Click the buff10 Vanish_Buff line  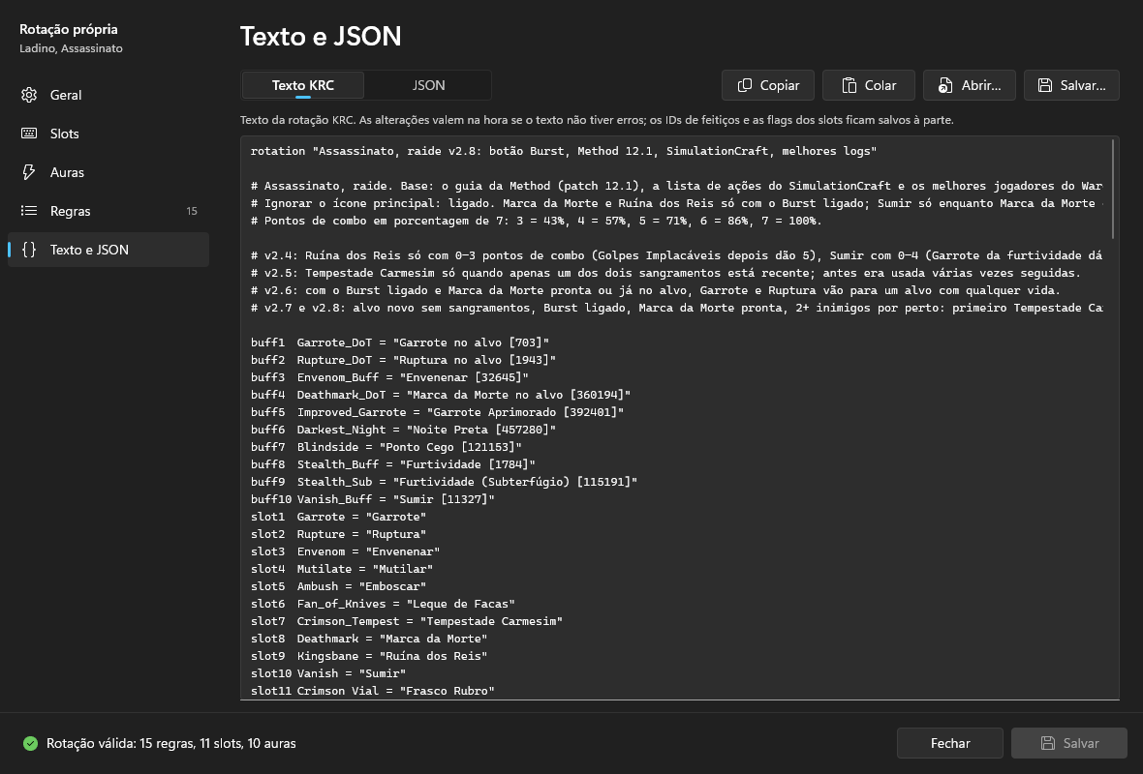tap(373, 499)
